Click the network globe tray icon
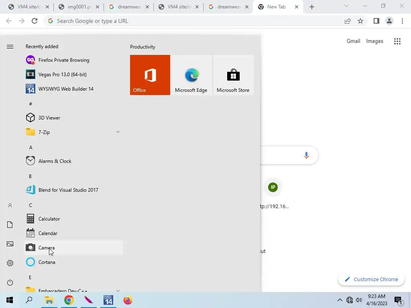 tap(350, 300)
